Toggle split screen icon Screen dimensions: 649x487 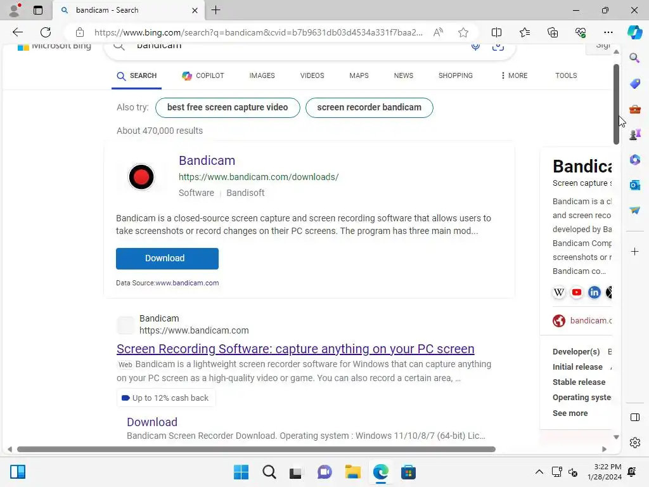pos(496,32)
